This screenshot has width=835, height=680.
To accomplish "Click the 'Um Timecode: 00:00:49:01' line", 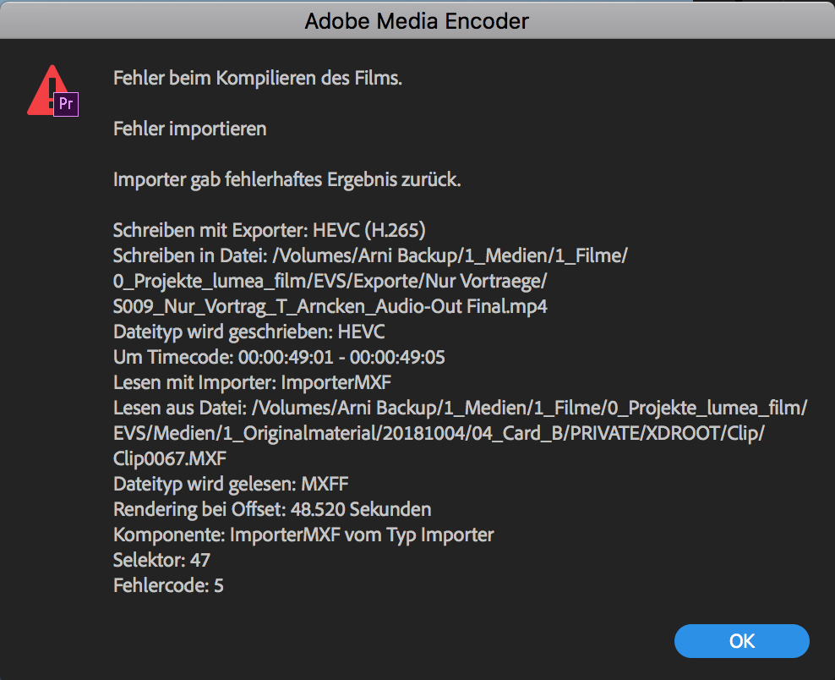I will point(279,357).
